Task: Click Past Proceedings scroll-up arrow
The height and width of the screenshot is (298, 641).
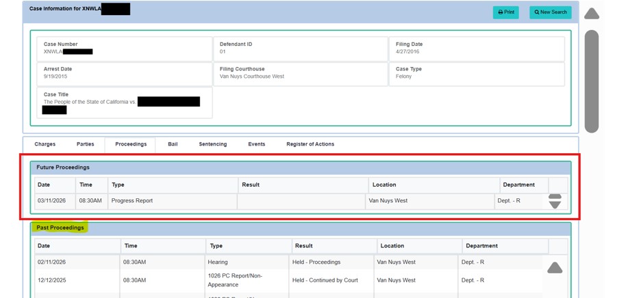Action: 555,268
